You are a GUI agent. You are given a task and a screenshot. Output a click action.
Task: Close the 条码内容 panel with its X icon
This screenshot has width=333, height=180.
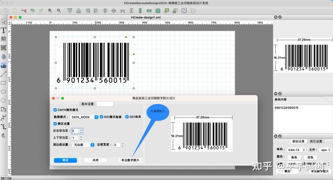point(276,94)
